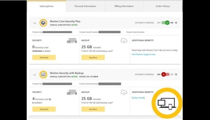Click the cloud backup icon for Norton Core
Image resolution: width=210 pixels, height=120 pixels.
124,40
